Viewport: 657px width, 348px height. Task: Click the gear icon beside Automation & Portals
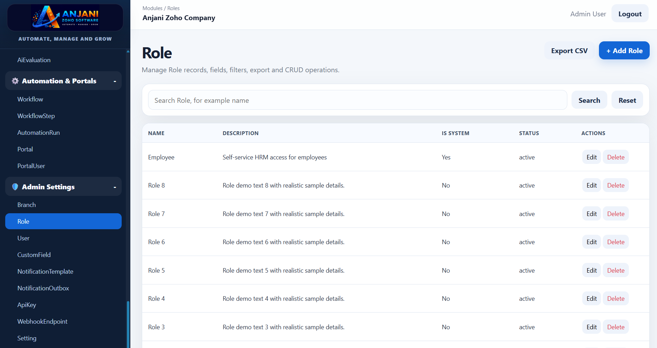[x=15, y=81]
